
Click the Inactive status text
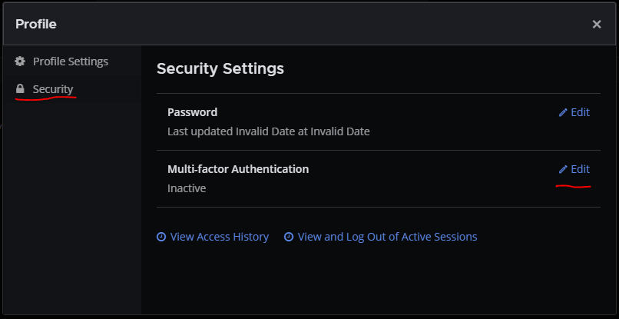[187, 188]
